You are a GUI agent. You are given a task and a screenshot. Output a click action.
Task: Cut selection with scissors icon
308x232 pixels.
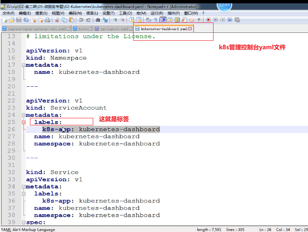coord(57,20)
